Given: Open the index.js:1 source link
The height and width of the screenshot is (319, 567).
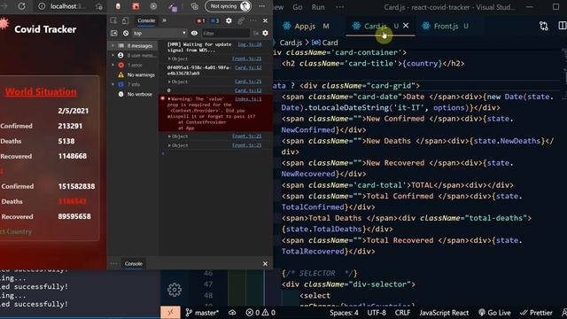Looking at the screenshot, I should [x=248, y=98].
